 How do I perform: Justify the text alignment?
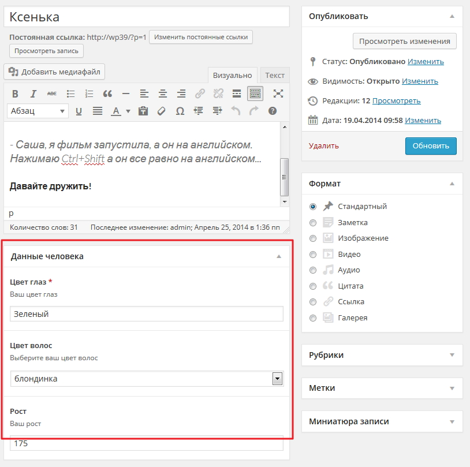(98, 111)
